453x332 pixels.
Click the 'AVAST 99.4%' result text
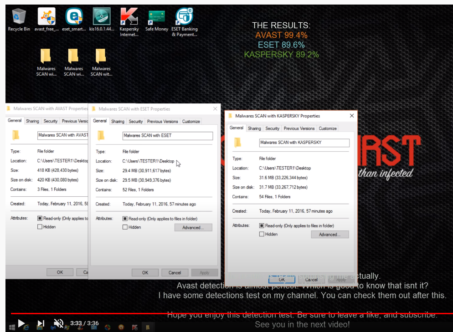click(x=281, y=35)
